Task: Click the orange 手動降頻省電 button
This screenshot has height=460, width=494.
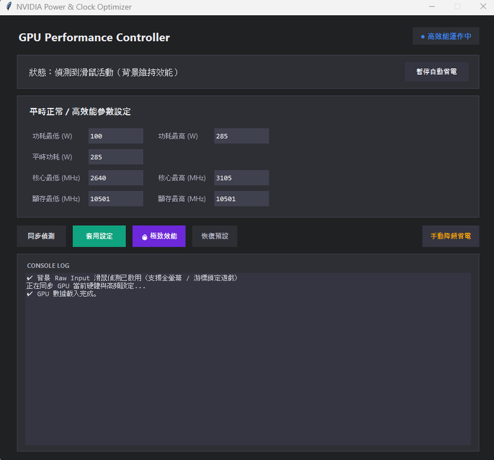Action: tap(450, 236)
